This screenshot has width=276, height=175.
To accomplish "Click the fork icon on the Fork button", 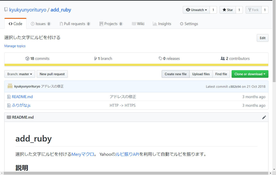I will (250, 10).
